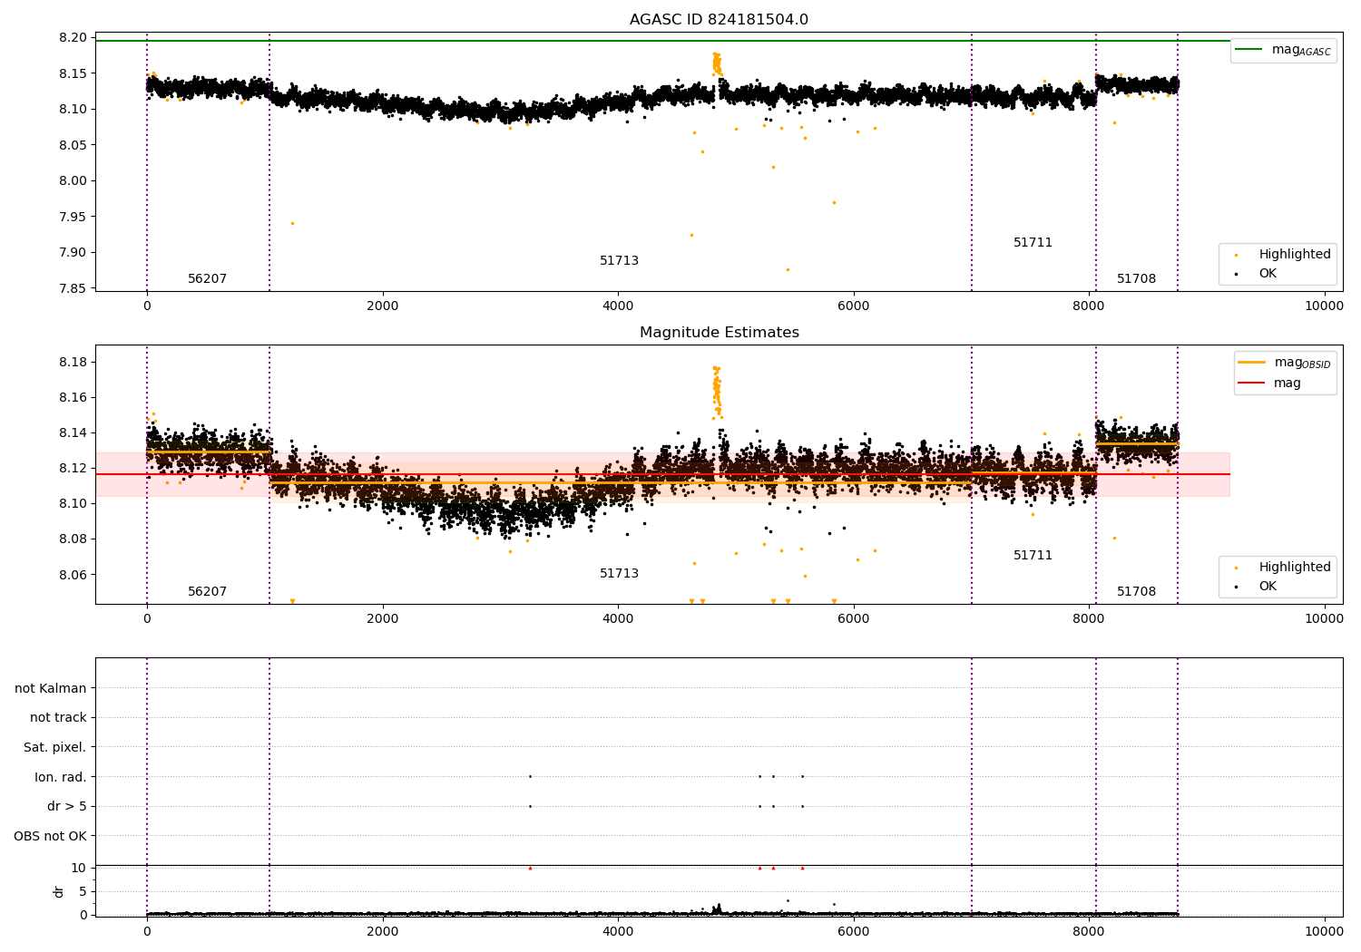Viewport: 1361px width, 952px height.
Task: Click the "OBS not OK" row label
Action: point(50,836)
